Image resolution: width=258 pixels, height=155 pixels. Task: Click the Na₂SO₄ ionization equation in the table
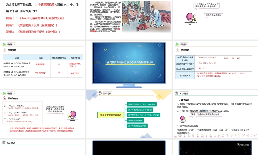[x=207, y=58]
